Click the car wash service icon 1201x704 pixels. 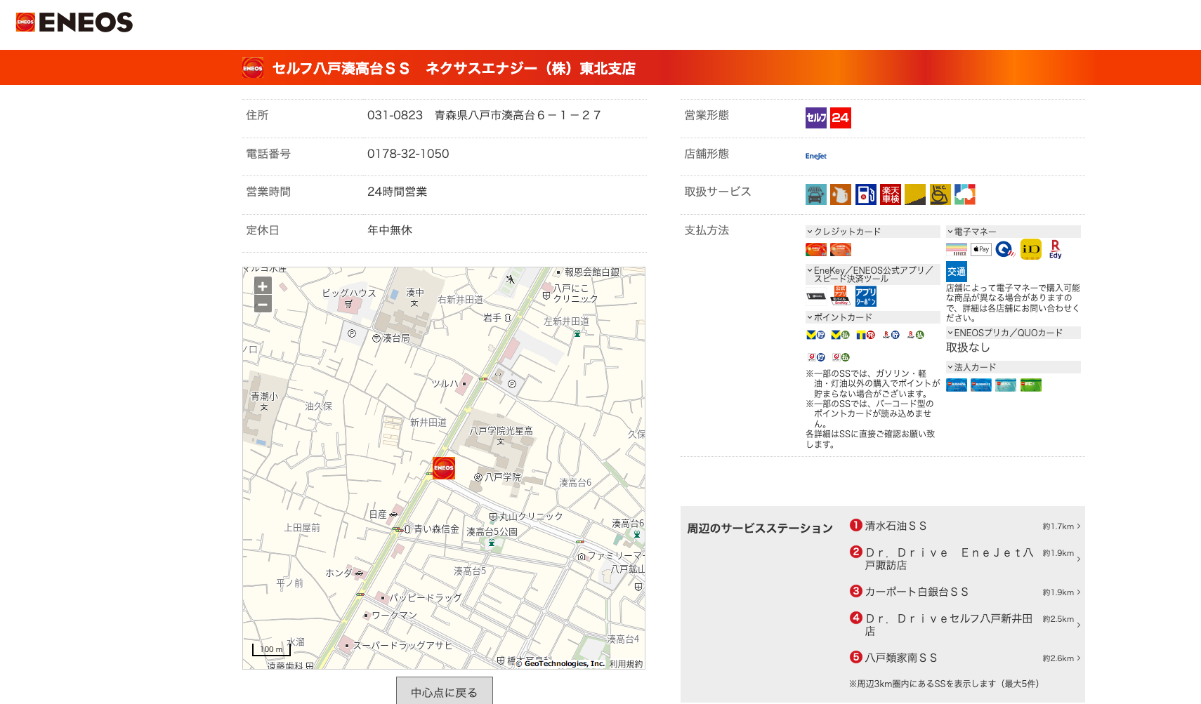816,194
